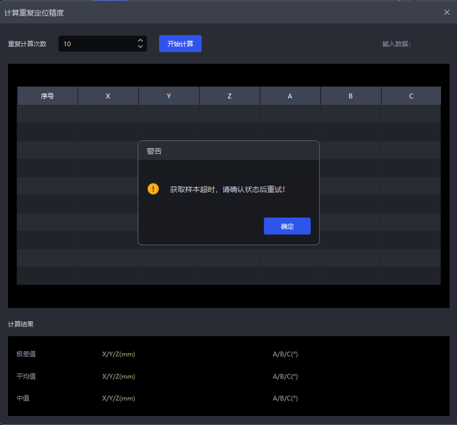The height and width of the screenshot is (425, 457).
Task: Click the 获取样本超时 warning message text
Action: 228,189
